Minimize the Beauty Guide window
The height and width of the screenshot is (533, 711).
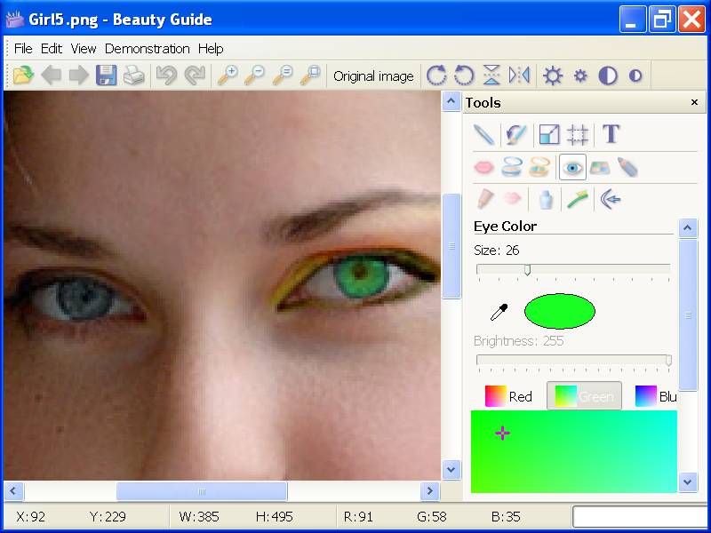pyautogui.click(x=633, y=20)
